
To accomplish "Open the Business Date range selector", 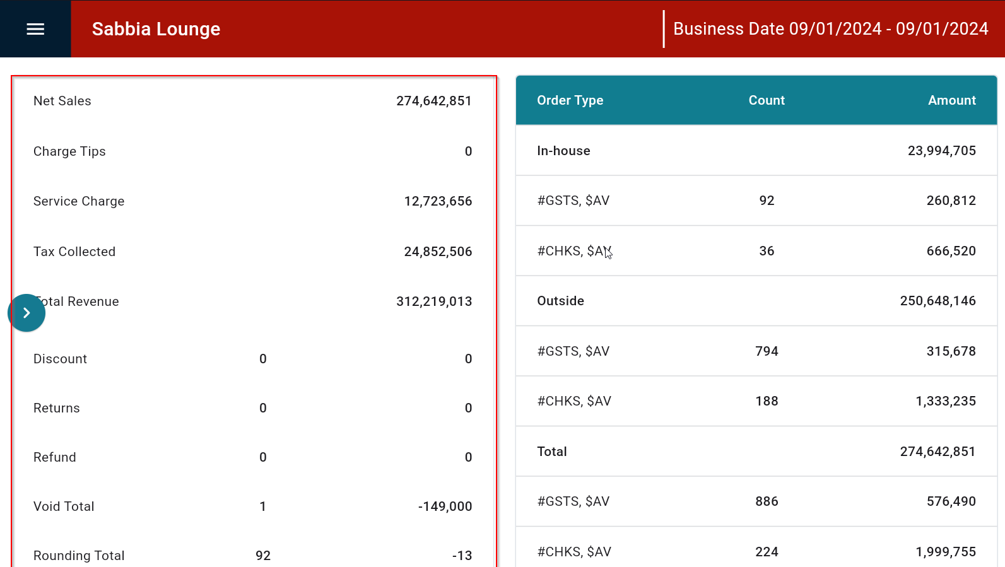I will point(830,29).
